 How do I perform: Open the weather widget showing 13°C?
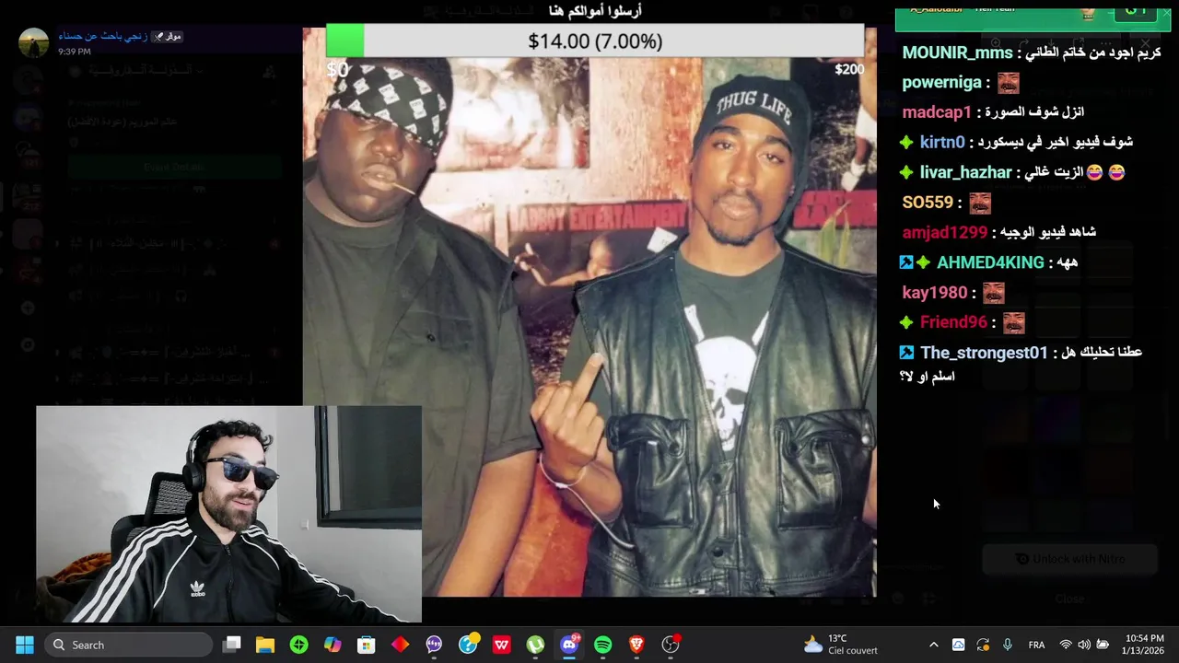click(840, 645)
